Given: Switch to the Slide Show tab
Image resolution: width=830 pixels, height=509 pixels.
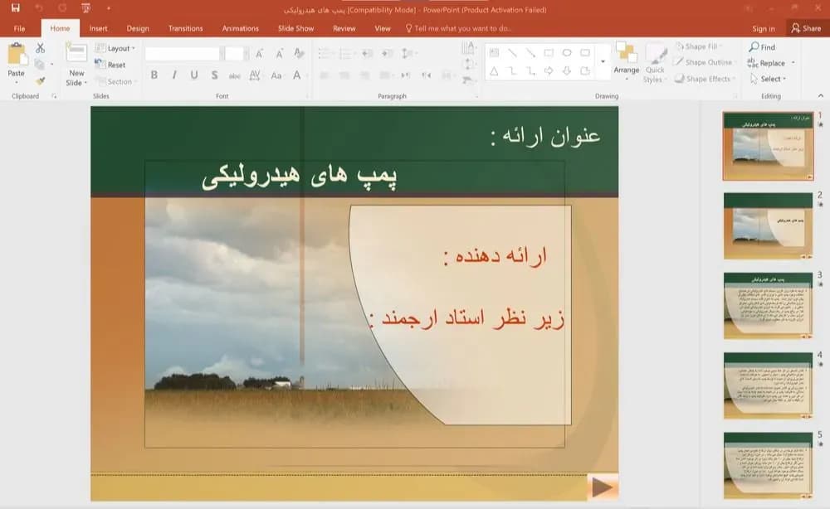Looking at the screenshot, I should tap(296, 28).
